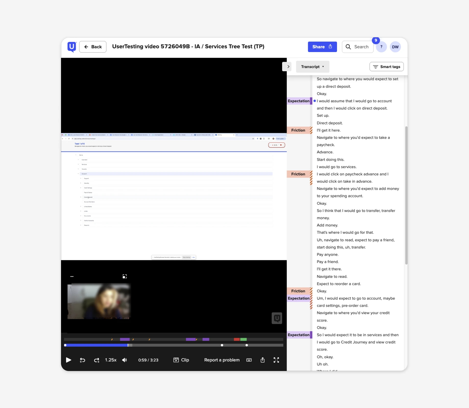
Task: Open the Transcript dropdown
Action: (x=312, y=67)
